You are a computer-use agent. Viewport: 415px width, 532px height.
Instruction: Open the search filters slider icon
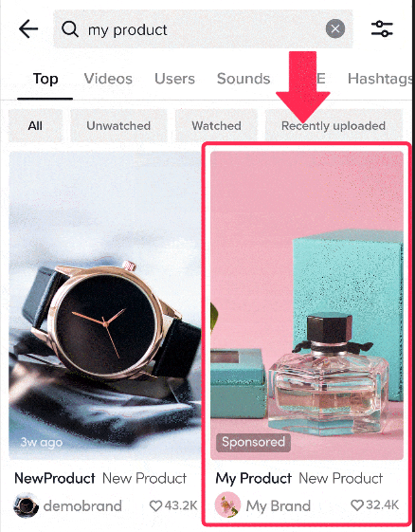(x=382, y=28)
